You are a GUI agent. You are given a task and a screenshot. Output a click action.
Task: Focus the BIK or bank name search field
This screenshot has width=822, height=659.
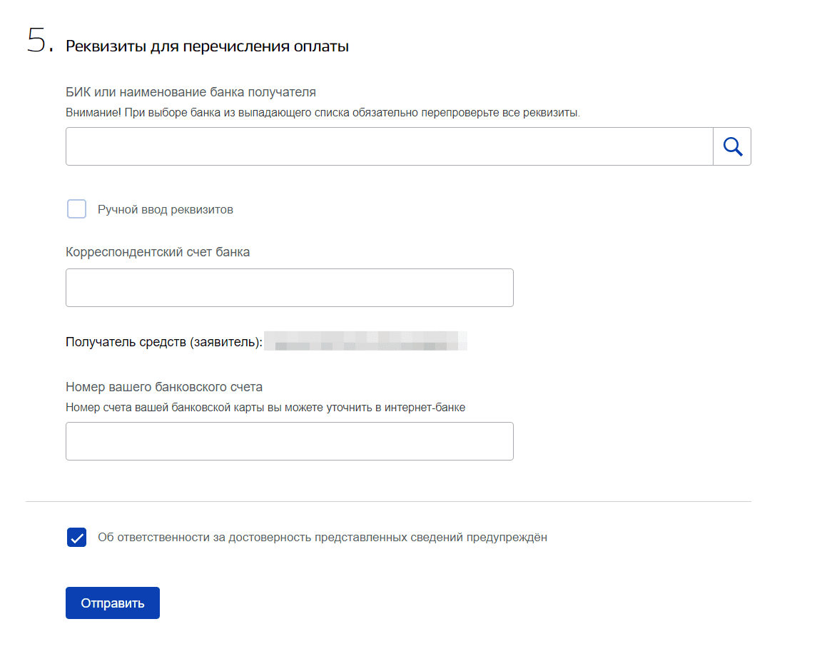[x=389, y=146]
